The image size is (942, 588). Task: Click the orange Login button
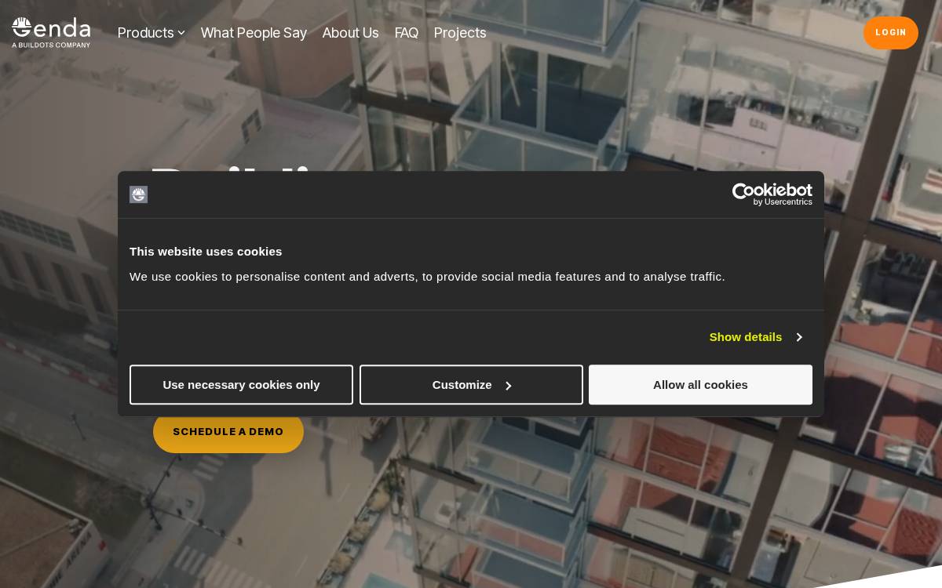[890, 33]
